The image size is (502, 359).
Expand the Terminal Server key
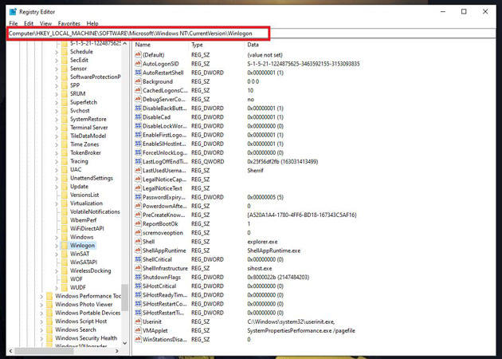click(57, 128)
